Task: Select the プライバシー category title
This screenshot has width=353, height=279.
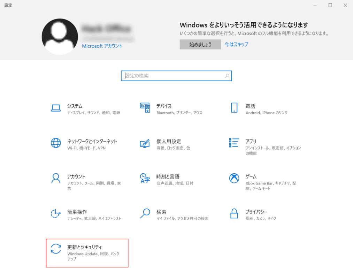Action: coord(256,212)
